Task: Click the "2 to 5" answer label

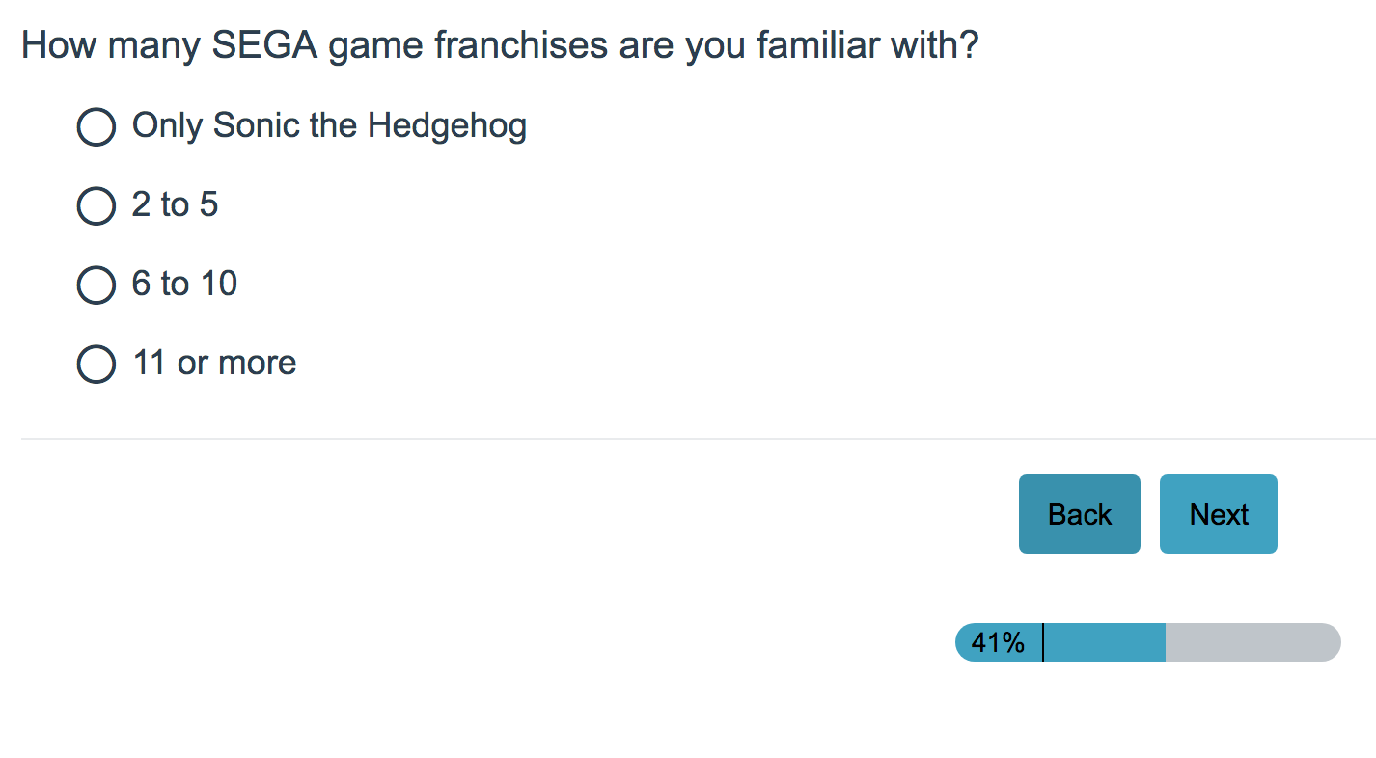Action: pyautogui.click(x=175, y=204)
